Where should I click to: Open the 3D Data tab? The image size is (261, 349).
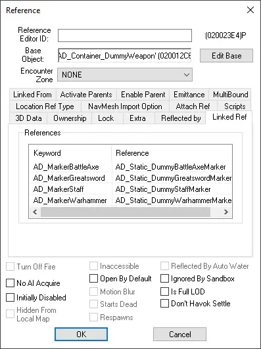[28, 118]
